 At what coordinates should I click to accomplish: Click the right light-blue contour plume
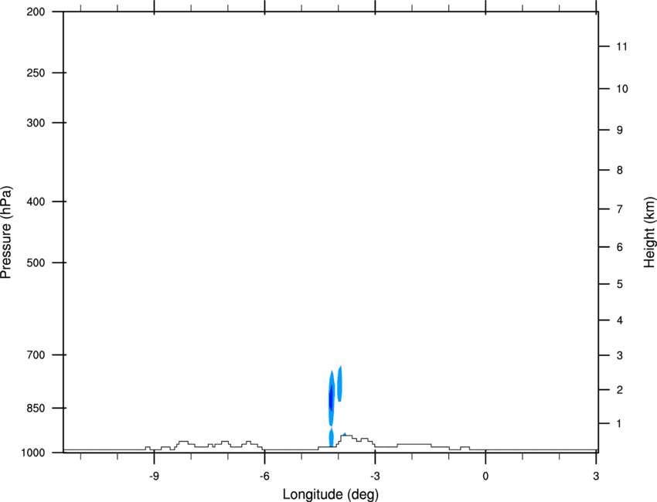pos(340,384)
